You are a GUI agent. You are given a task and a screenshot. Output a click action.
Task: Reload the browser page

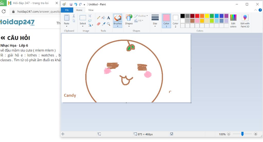[x=4, y=11]
